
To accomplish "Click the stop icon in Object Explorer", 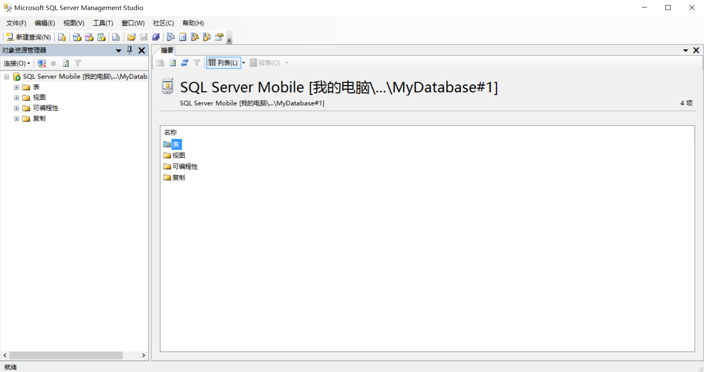I will click(x=53, y=63).
